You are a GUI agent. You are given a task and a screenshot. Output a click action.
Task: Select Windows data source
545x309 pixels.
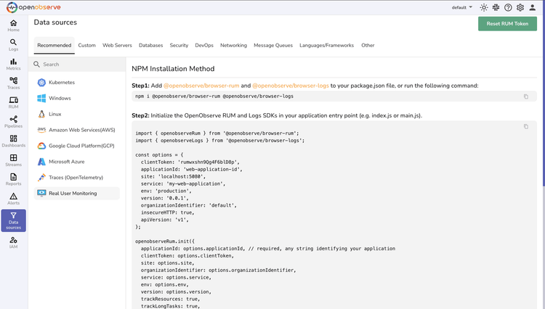coord(77,98)
